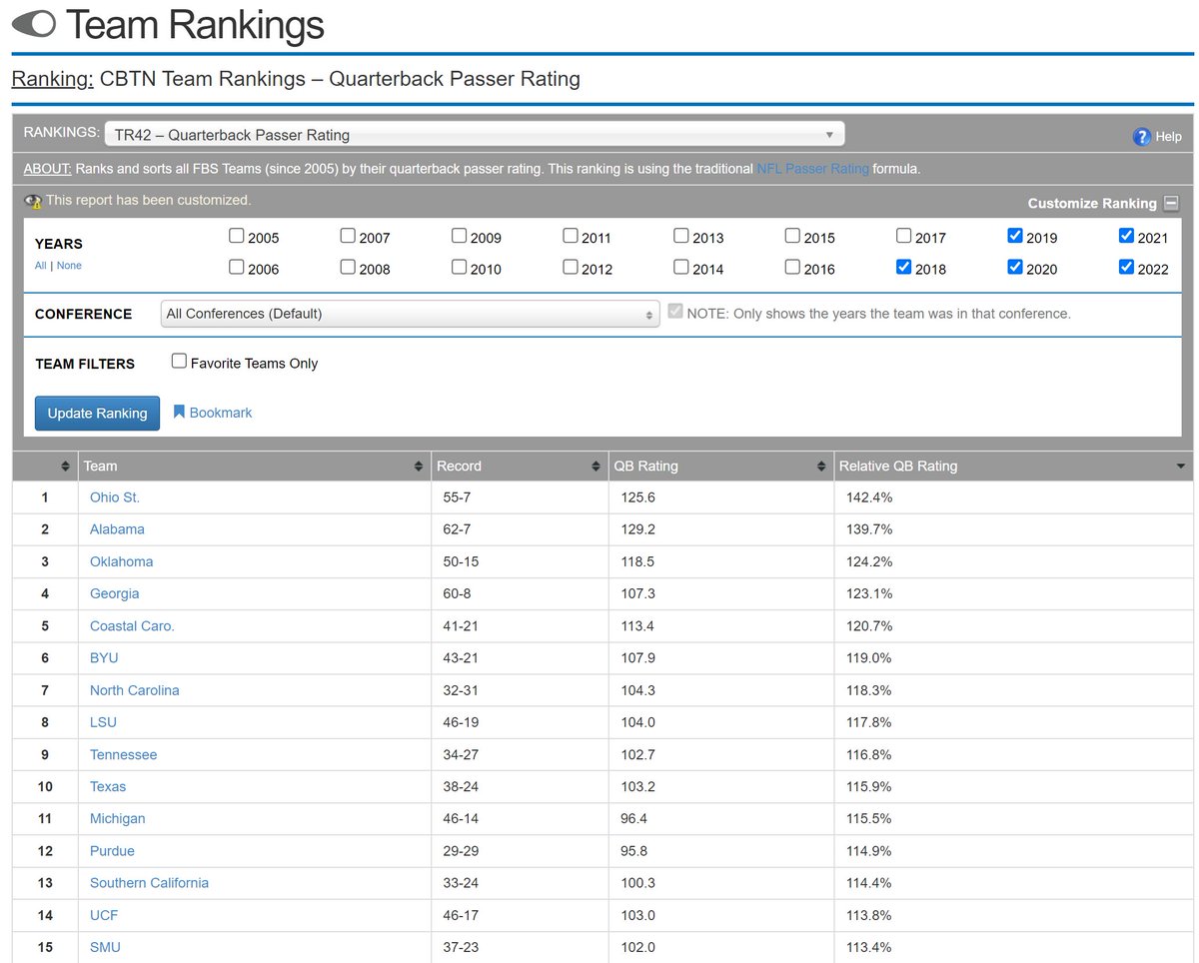Viewport: 1199px width, 963px height.
Task: Open SMU team link
Action: [105, 947]
